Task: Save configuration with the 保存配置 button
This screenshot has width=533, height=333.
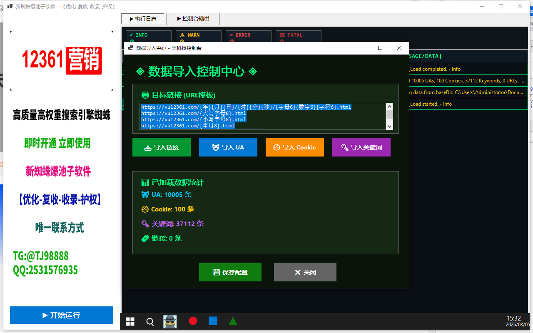Action: pyautogui.click(x=230, y=272)
